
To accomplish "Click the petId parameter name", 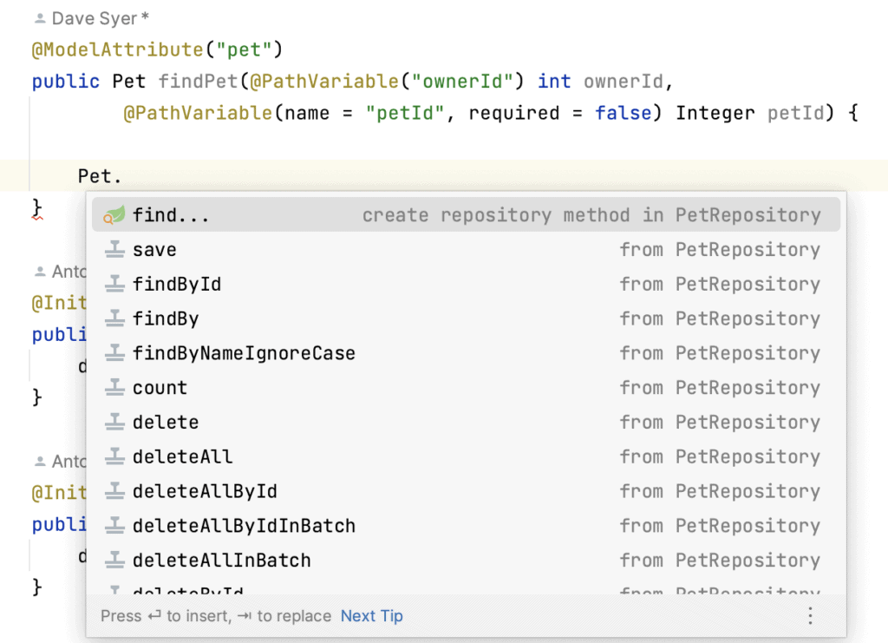I will click(796, 114).
